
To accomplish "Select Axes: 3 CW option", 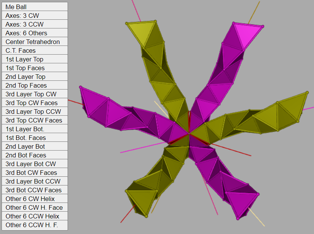I will [x=35, y=16].
